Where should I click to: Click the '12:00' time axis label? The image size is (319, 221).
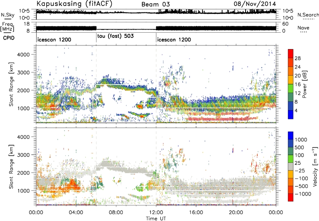(156, 213)
